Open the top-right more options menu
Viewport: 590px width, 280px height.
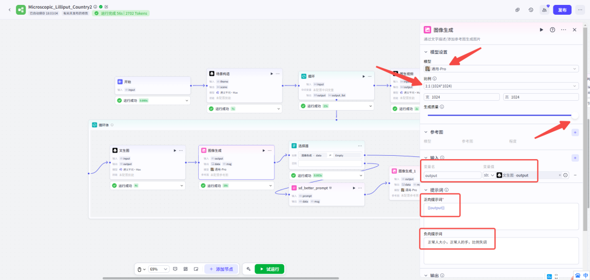click(x=580, y=10)
